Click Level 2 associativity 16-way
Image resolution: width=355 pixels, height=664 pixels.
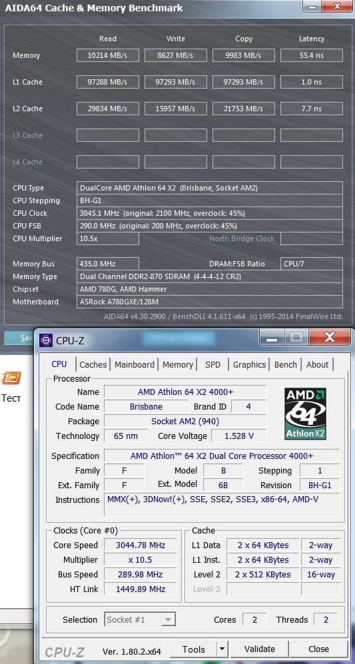(320, 575)
